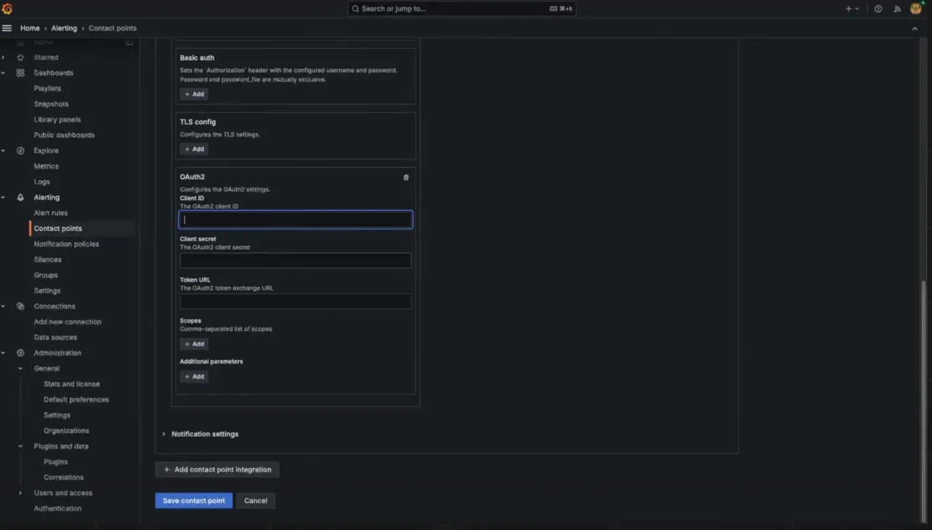The image size is (932, 530).
Task: Open Metrics under Explore
Action: click(46, 166)
